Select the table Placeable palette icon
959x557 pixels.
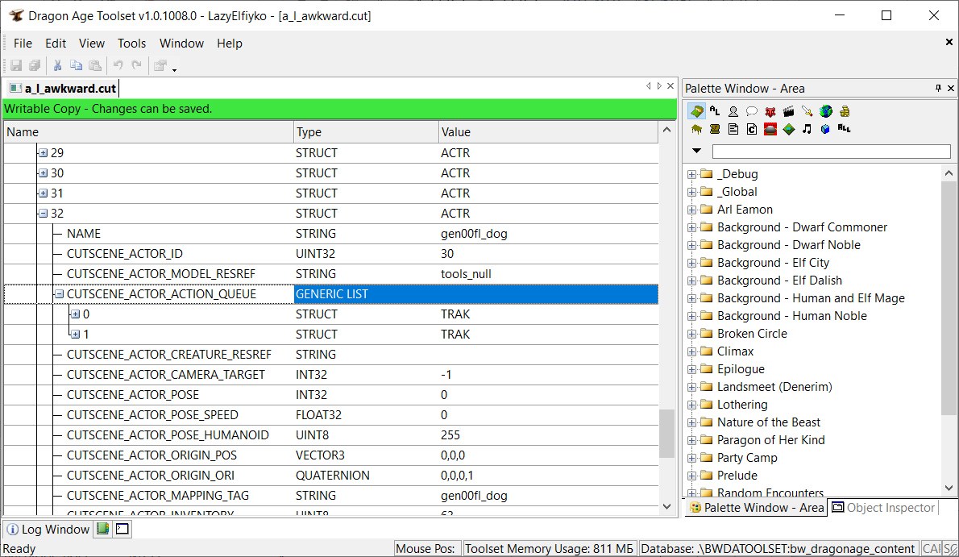[696, 128]
